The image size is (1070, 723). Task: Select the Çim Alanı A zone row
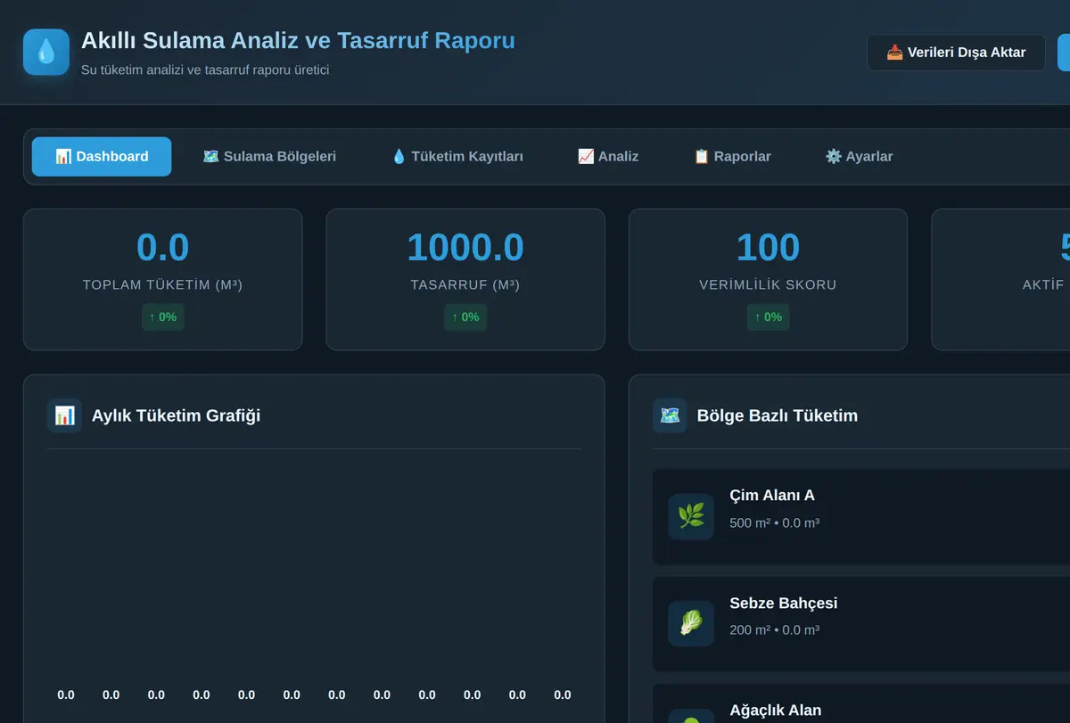[x=861, y=517]
